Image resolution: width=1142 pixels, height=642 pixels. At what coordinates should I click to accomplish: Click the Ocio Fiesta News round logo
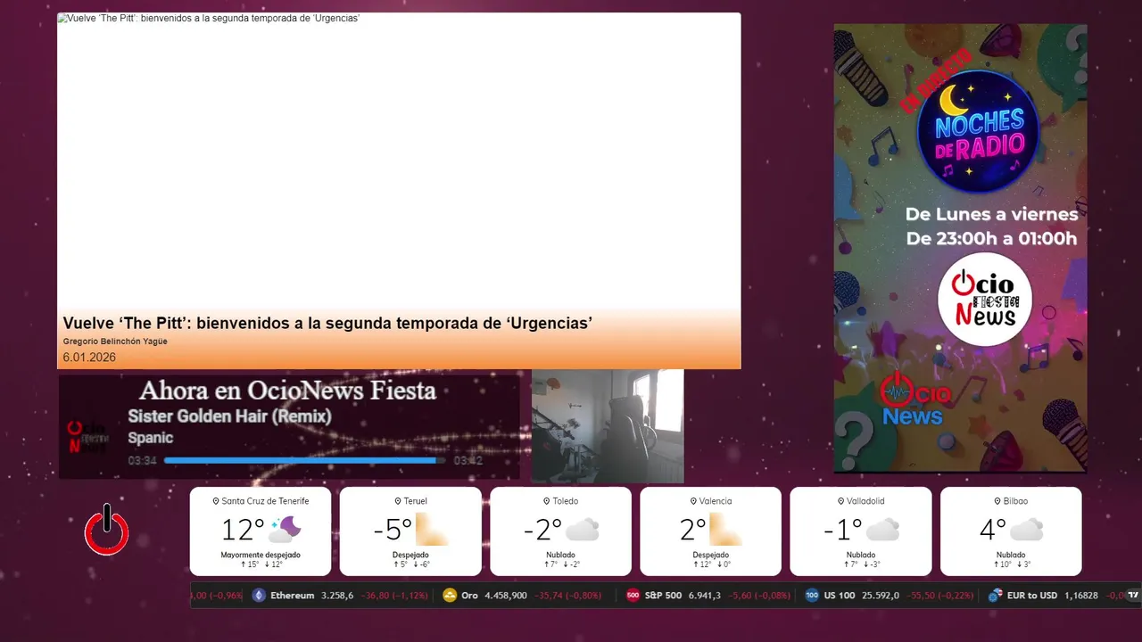pos(985,299)
